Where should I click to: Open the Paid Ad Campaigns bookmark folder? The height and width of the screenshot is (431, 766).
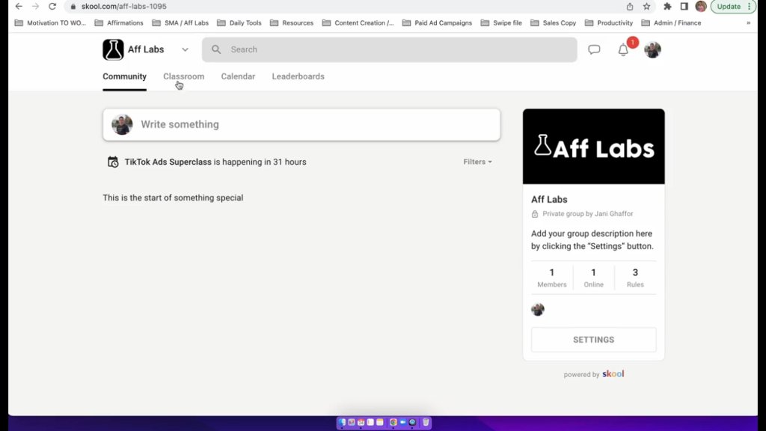[437, 23]
